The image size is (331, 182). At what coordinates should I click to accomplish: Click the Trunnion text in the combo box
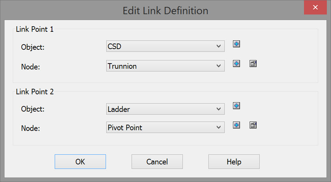122,66
